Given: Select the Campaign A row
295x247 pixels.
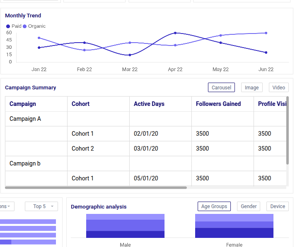Looking at the screenshot, I should (25, 119).
